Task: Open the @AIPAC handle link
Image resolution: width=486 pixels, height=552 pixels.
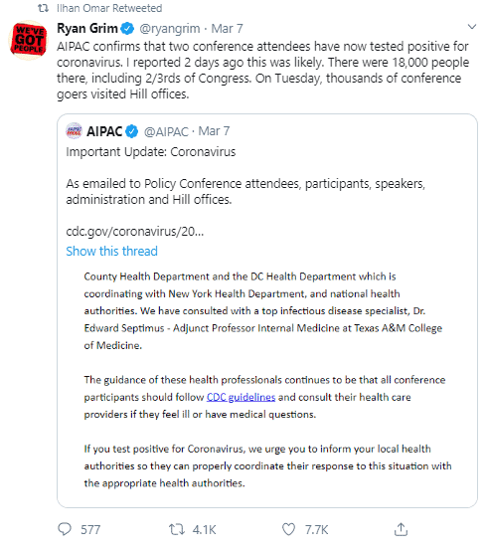Action: pyautogui.click(x=166, y=131)
